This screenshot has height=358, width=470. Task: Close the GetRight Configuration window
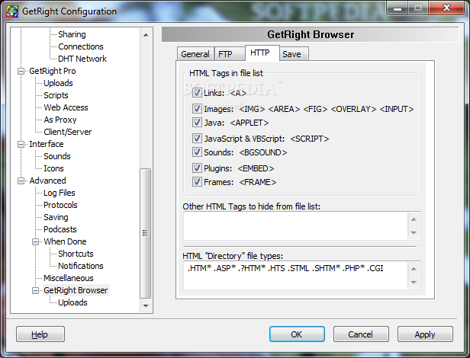click(446, 8)
